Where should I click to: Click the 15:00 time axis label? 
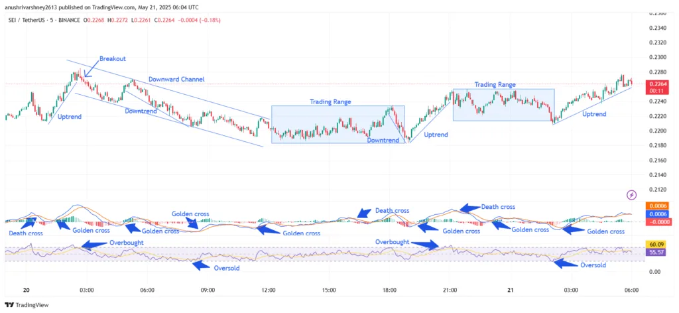pos(329,289)
